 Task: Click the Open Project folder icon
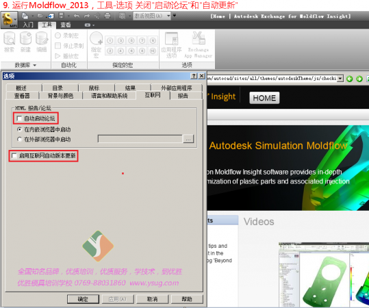click(40, 16)
